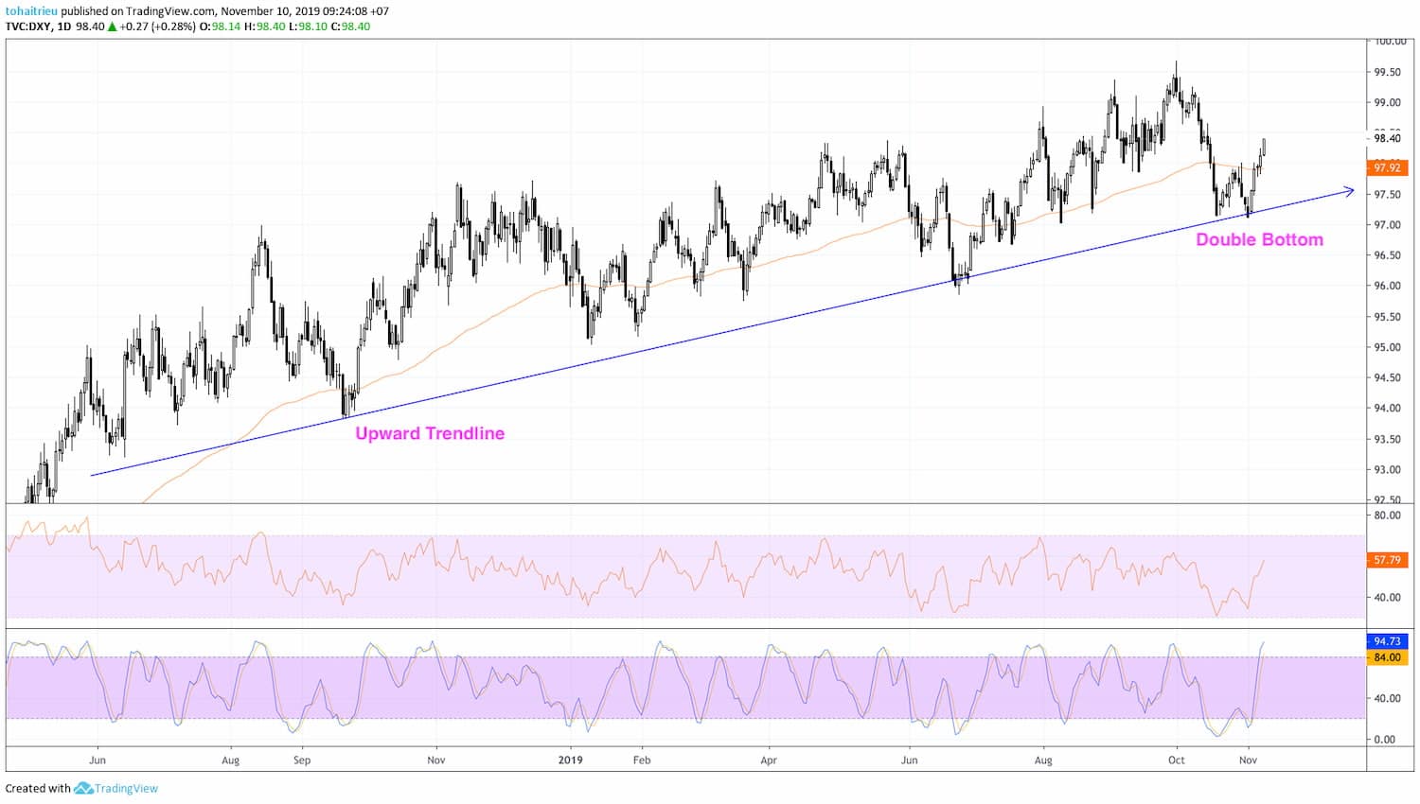Click the orange 57.79 RSI value label
1420x804 pixels.
(x=1386, y=560)
